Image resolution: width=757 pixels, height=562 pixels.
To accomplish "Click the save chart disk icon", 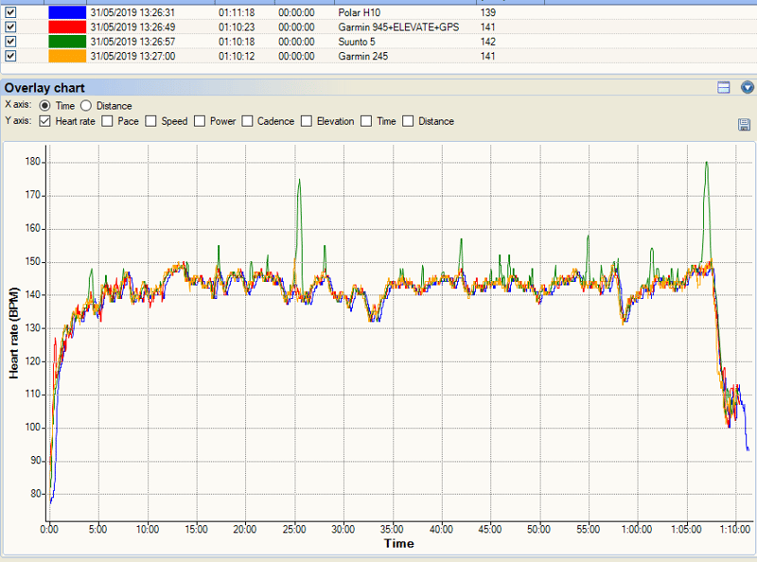I will point(745,125).
